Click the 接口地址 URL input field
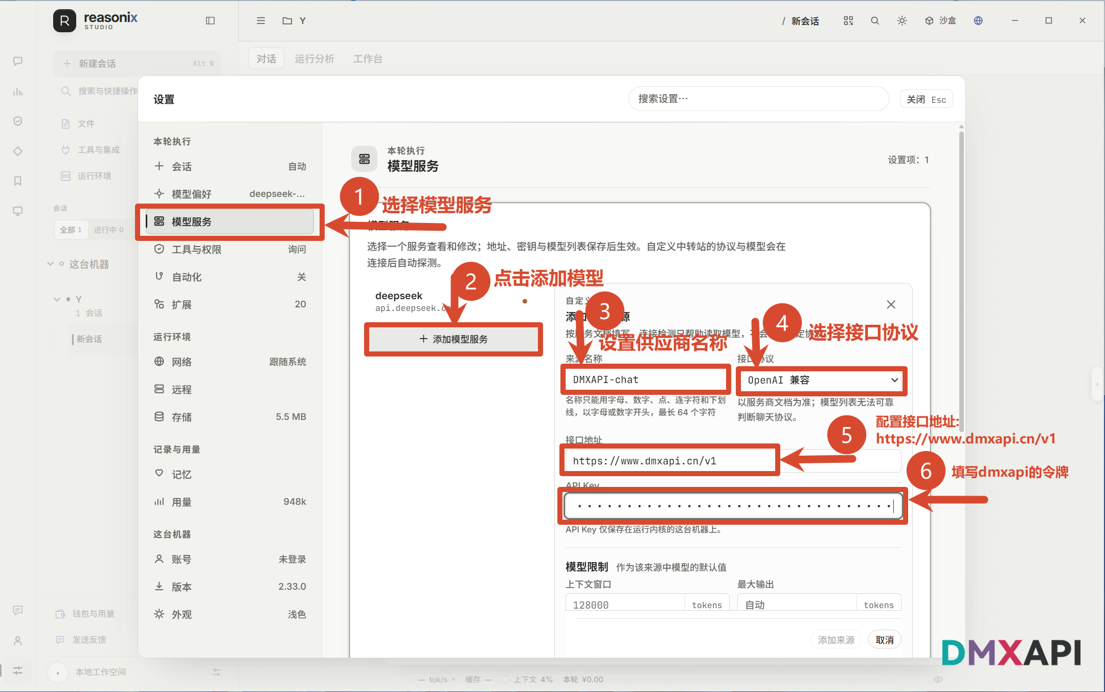The width and height of the screenshot is (1105, 692). pos(733,461)
